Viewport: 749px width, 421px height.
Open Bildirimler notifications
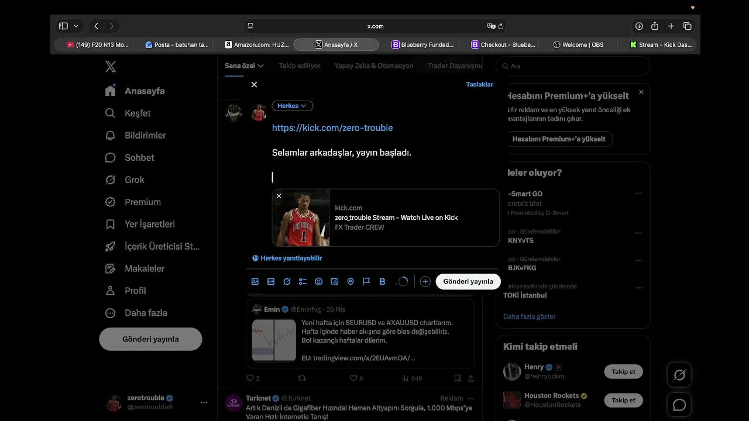[x=136, y=135]
